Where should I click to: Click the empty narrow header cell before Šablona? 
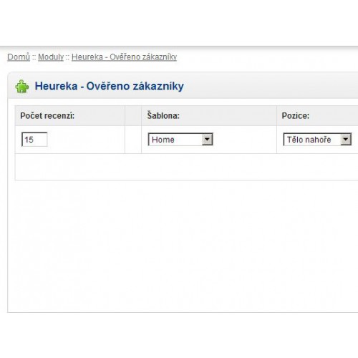coord(133,116)
